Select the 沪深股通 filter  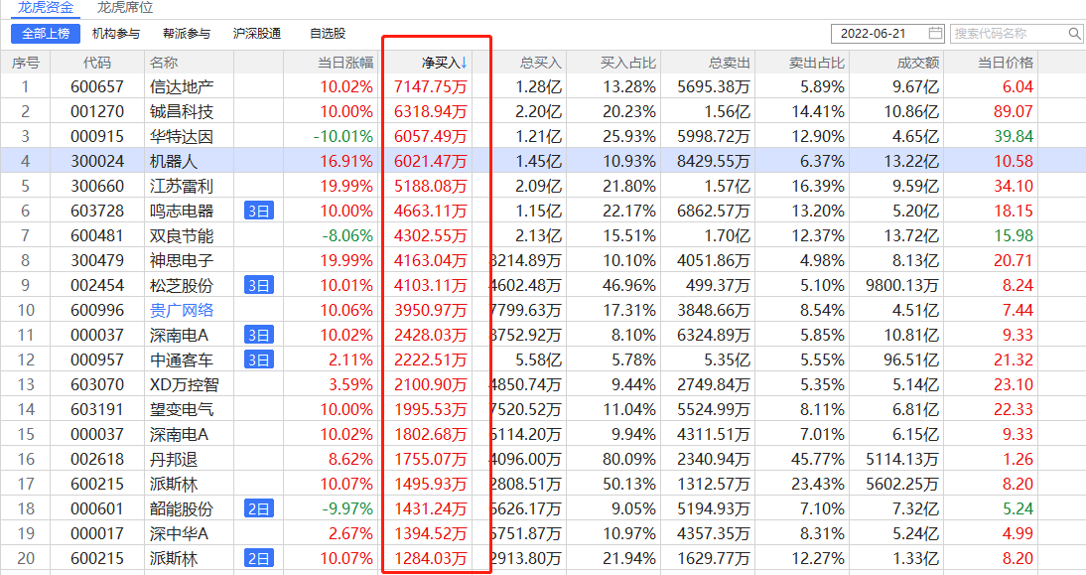257,33
